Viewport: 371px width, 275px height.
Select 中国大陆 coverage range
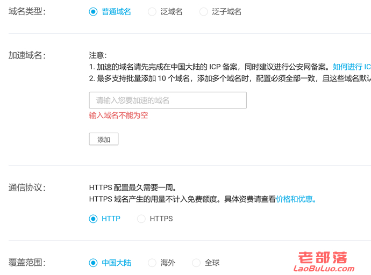[93, 263]
